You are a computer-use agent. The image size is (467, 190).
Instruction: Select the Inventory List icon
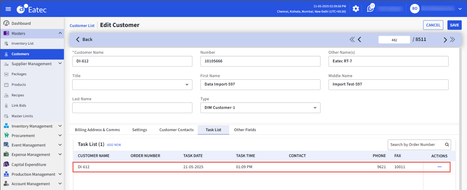(x=21, y=43)
